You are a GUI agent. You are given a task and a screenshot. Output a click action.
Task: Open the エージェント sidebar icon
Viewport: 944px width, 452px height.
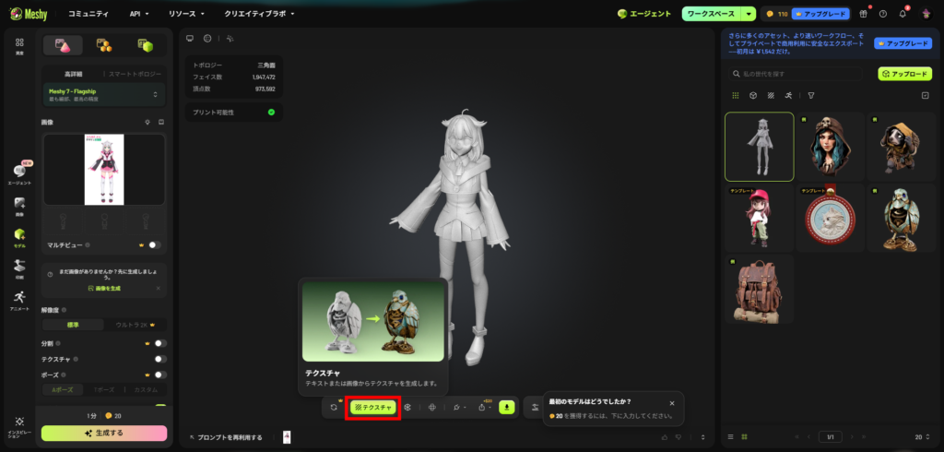tap(19, 174)
